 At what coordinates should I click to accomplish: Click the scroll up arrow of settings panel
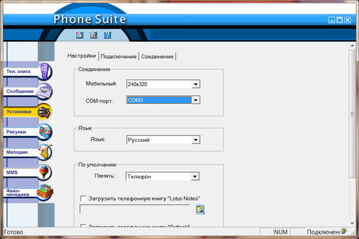[352, 46]
